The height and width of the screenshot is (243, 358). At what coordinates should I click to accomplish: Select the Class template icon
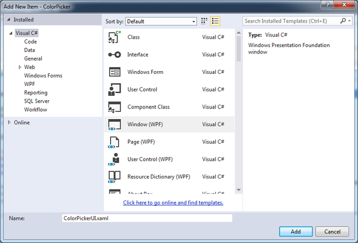[x=115, y=37]
